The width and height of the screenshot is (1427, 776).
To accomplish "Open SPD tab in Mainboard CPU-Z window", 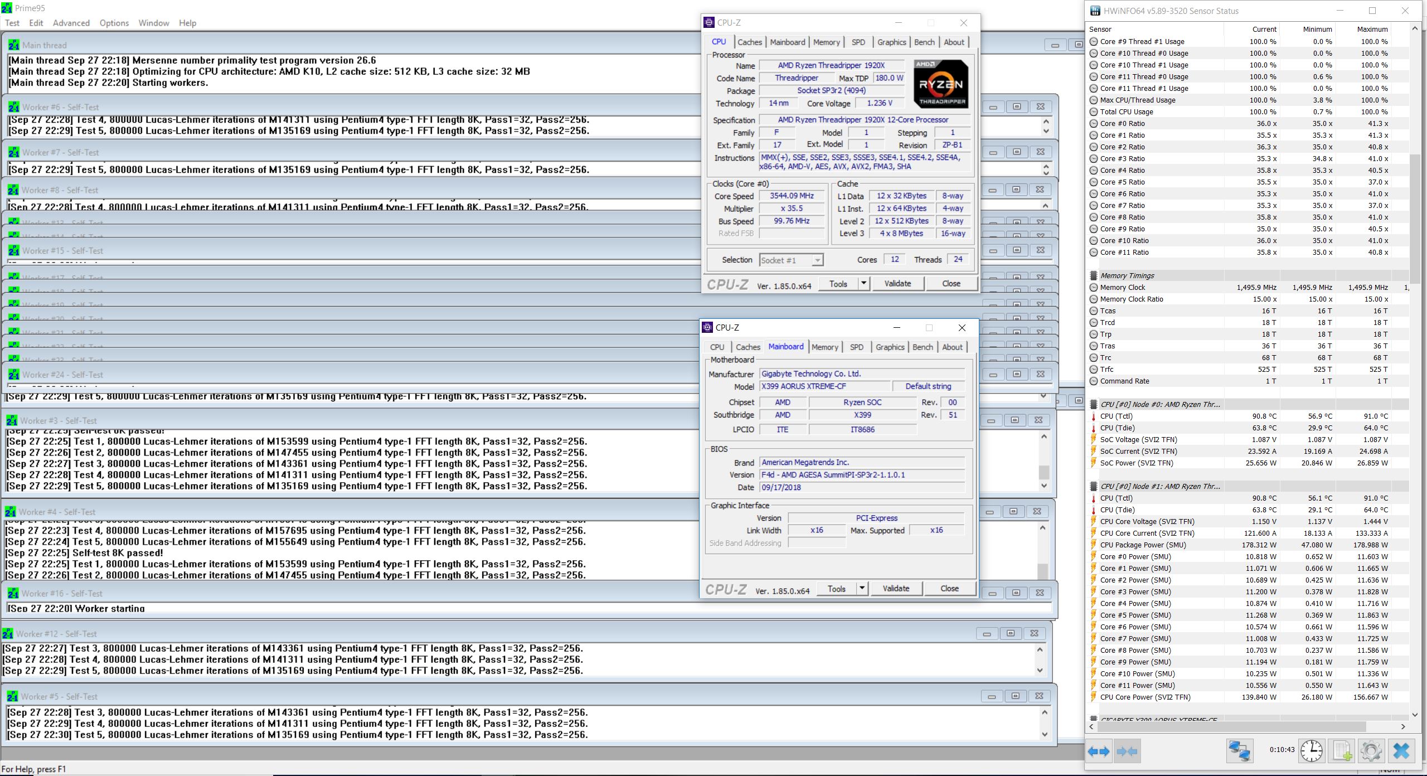I will (857, 347).
